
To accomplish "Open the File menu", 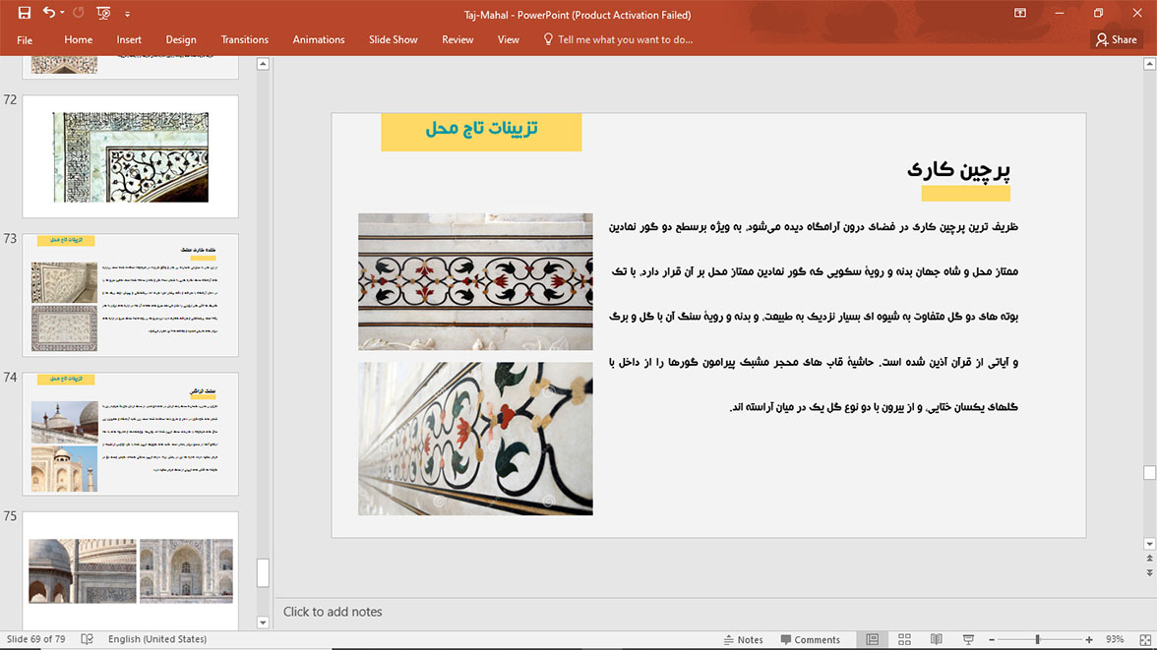I will [x=25, y=40].
